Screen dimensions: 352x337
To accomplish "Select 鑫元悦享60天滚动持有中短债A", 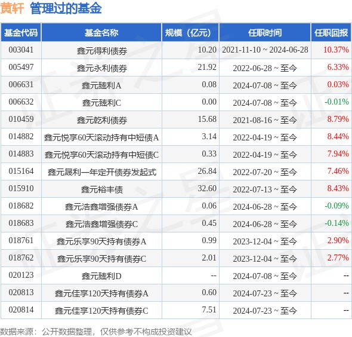I will [x=101, y=137].
